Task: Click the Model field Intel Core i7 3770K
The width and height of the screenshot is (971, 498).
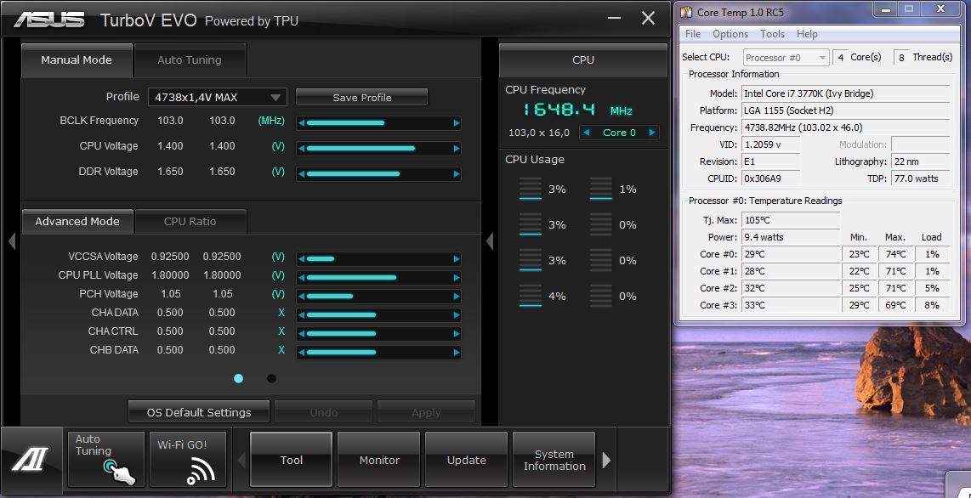Action: pos(845,93)
